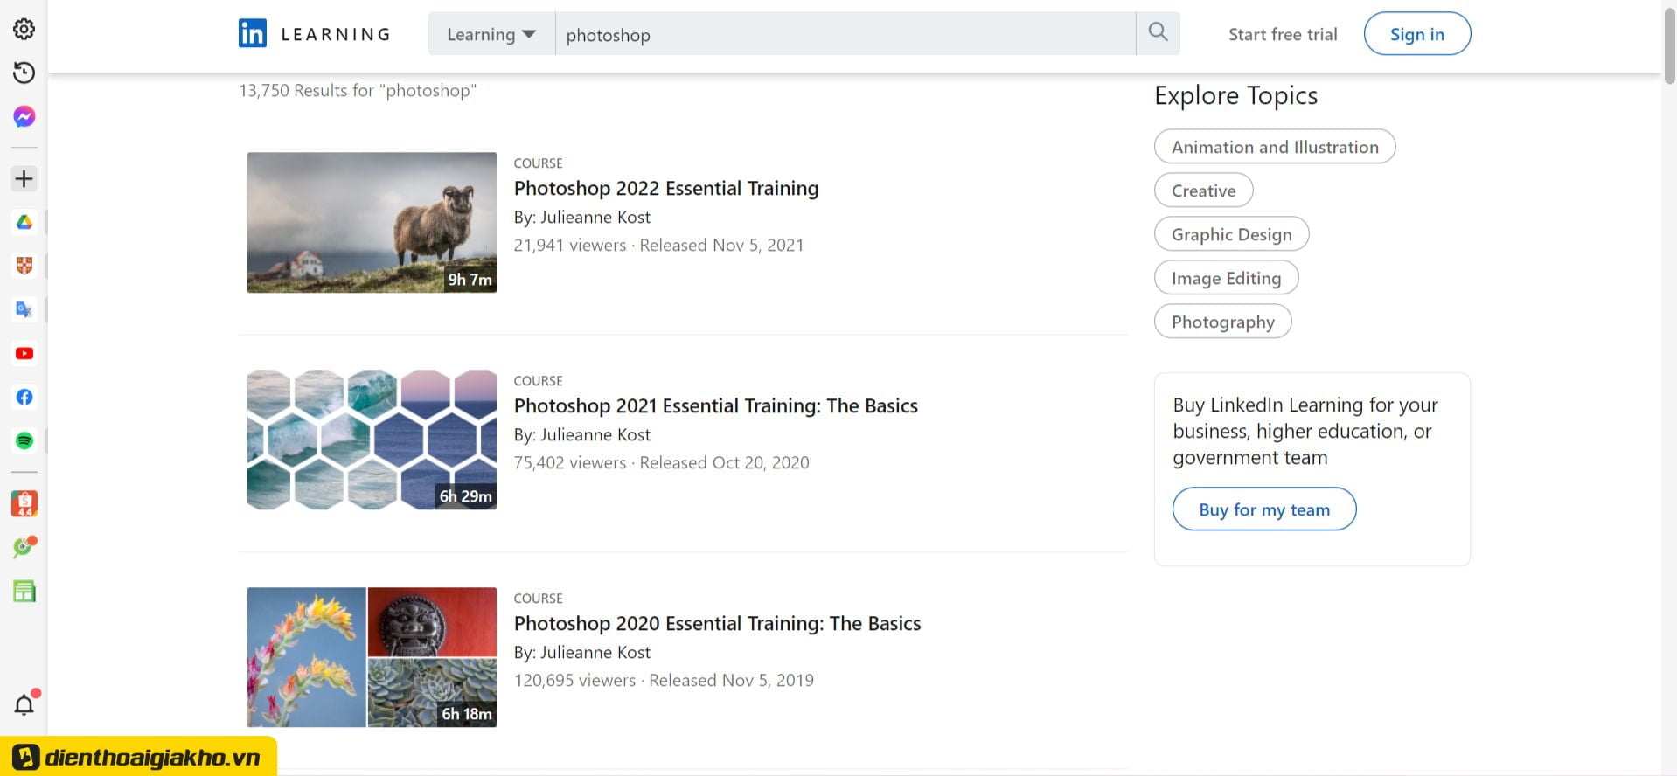The height and width of the screenshot is (776, 1677).
Task: Open the notifications bell in sidebar
Action: [x=24, y=703]
